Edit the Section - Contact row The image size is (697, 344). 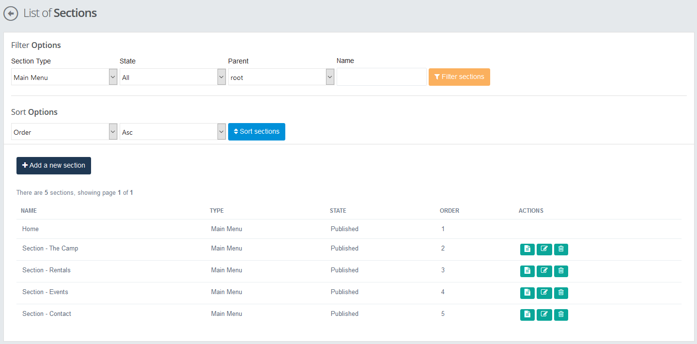tap(544, 314)
